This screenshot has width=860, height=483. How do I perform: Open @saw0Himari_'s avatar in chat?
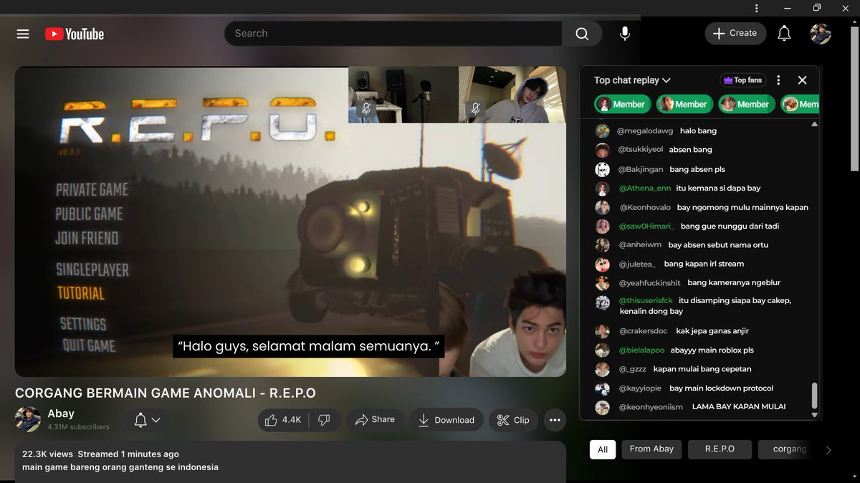tap(603, 226)
